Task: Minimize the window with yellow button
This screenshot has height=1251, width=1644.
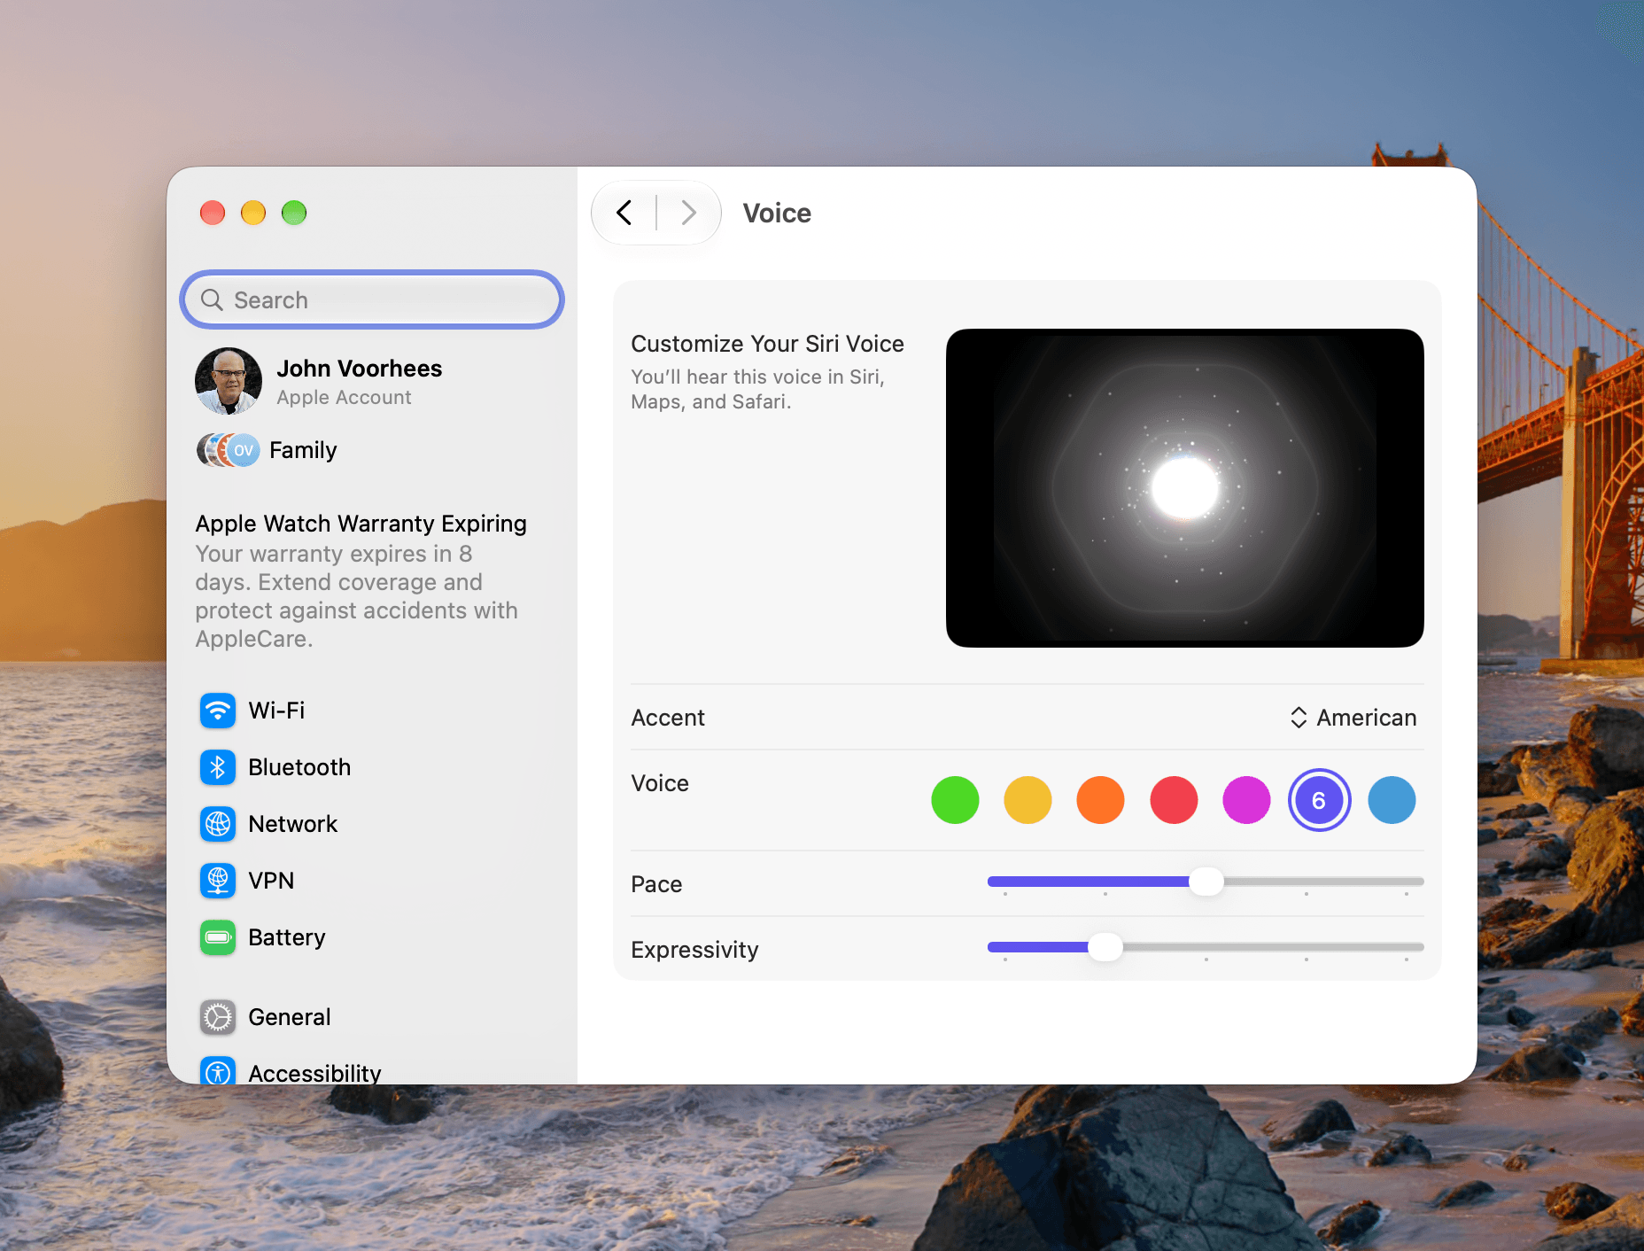Action: point(253,213)
